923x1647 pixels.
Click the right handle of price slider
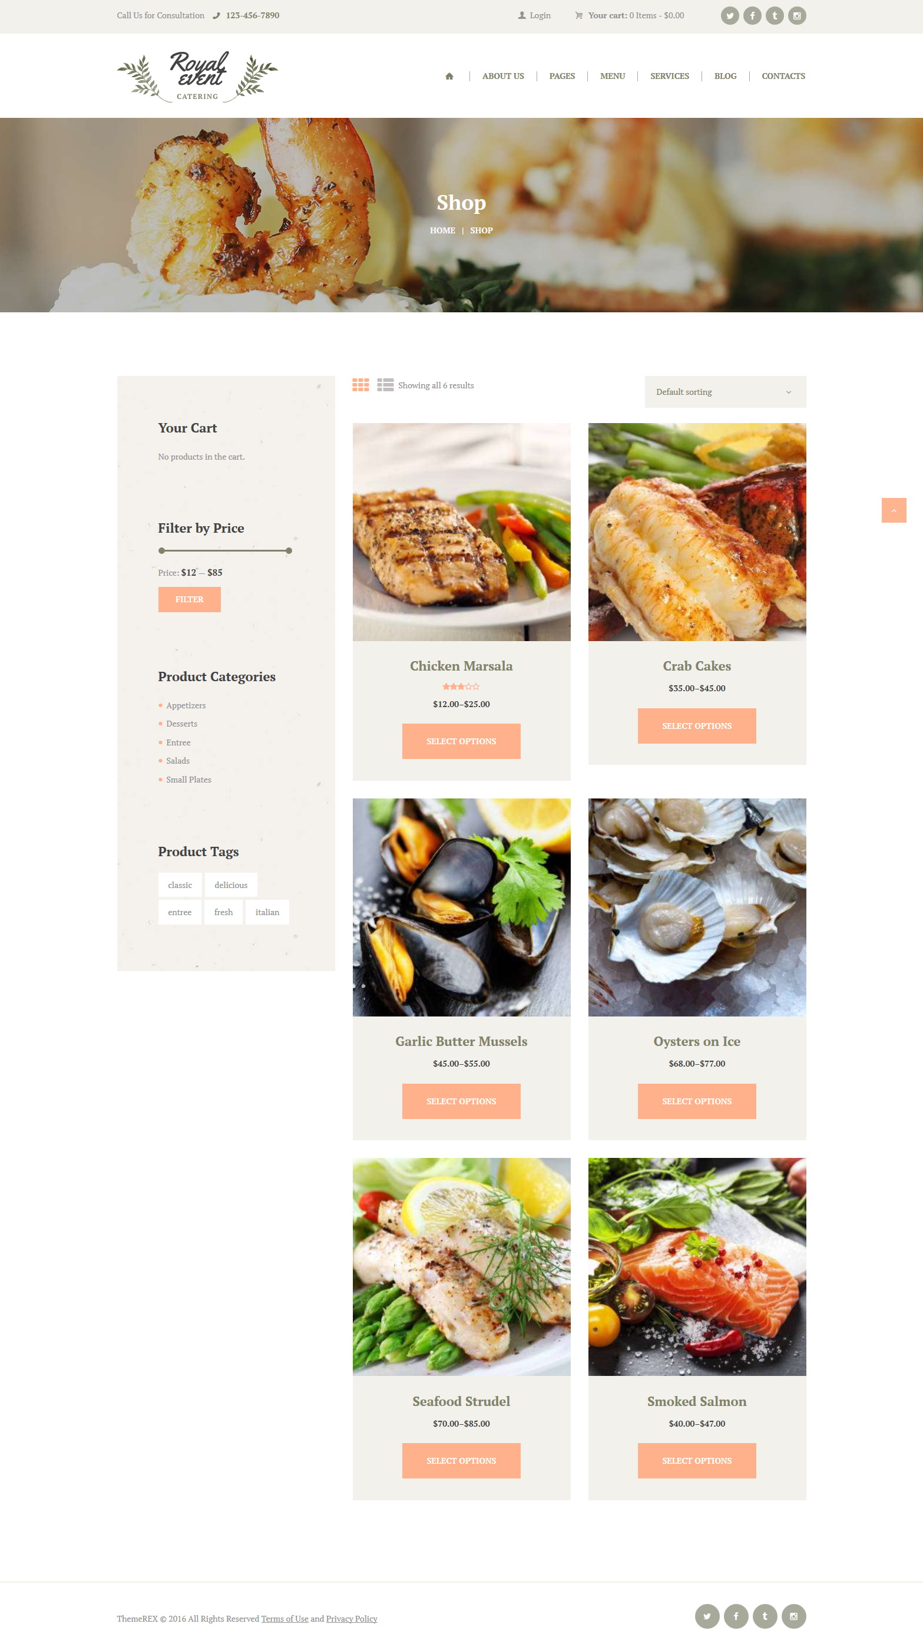(x=289, y=550)
